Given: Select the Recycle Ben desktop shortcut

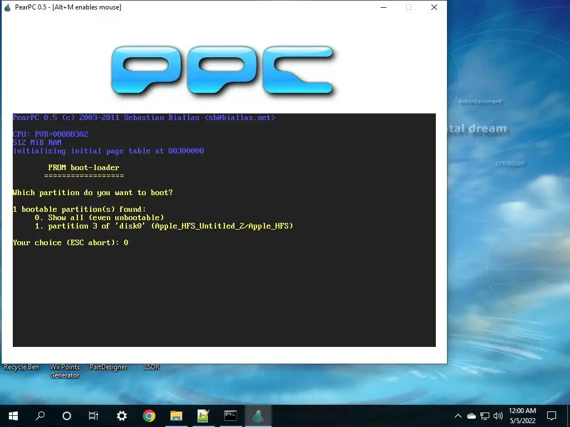Looking at the screenshot, I should (22, 367).
